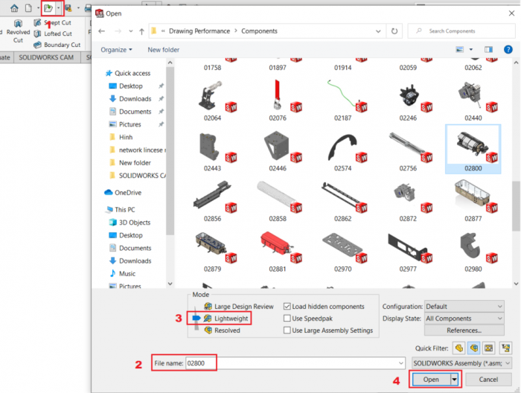Click the New document icon
The height and width of the screenshot is (393, 521).
click(28, 8)
